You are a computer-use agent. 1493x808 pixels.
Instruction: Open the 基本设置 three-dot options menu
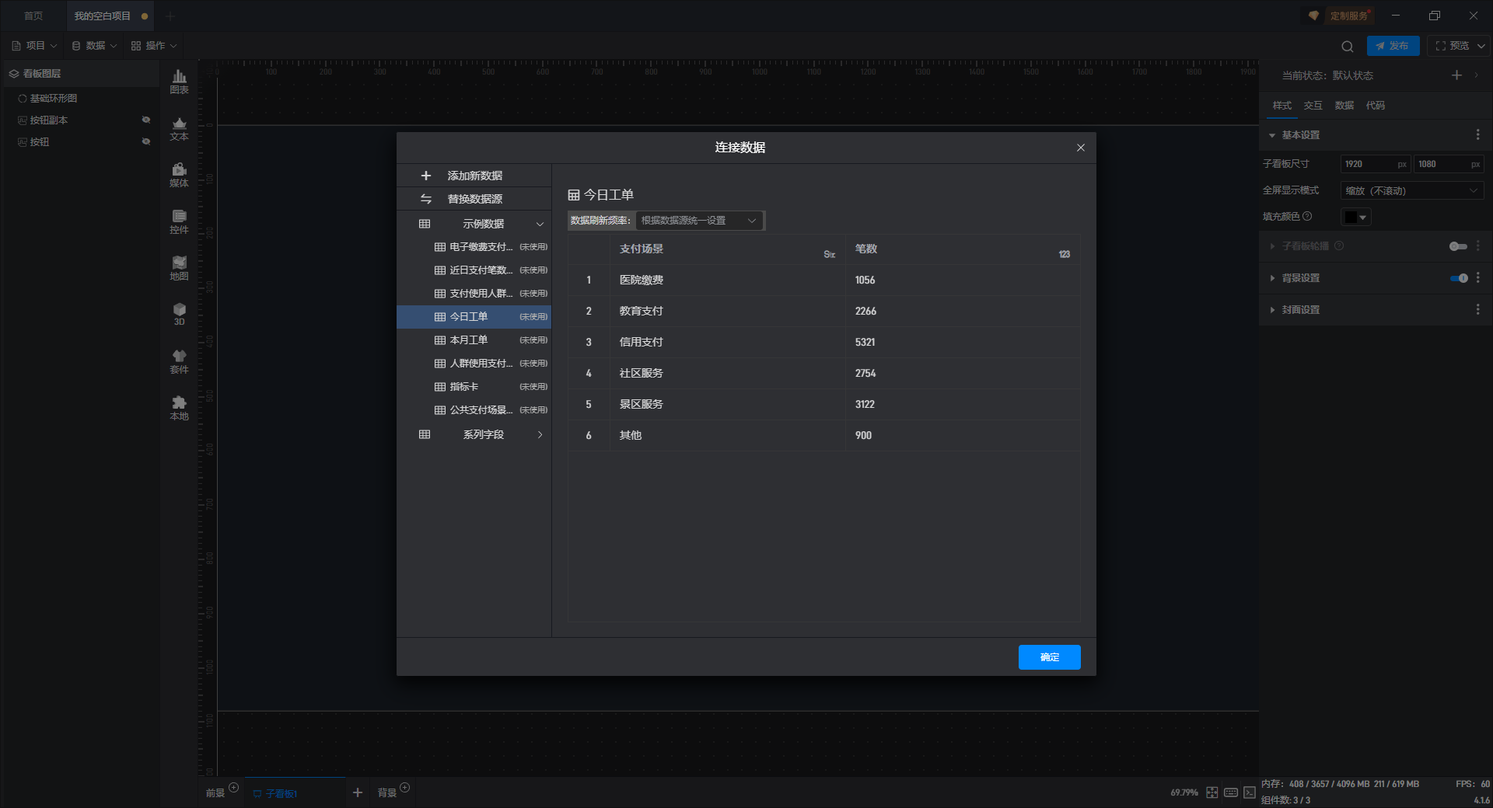1477,135
